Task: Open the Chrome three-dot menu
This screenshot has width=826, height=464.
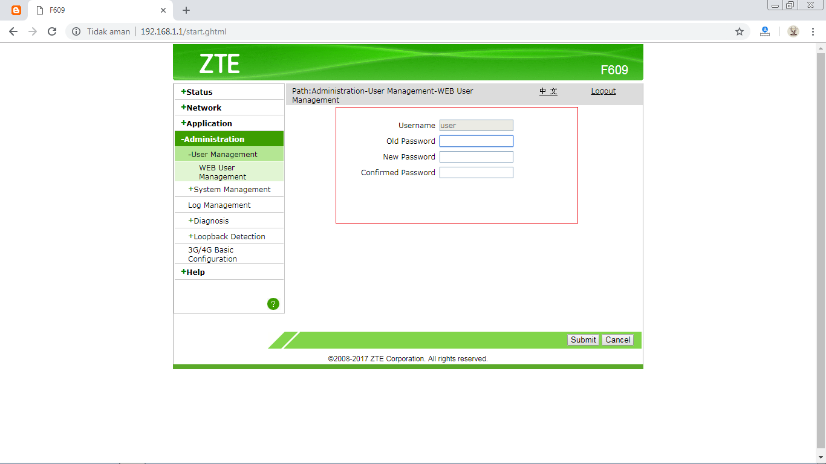Action: (x=813, y=31)
